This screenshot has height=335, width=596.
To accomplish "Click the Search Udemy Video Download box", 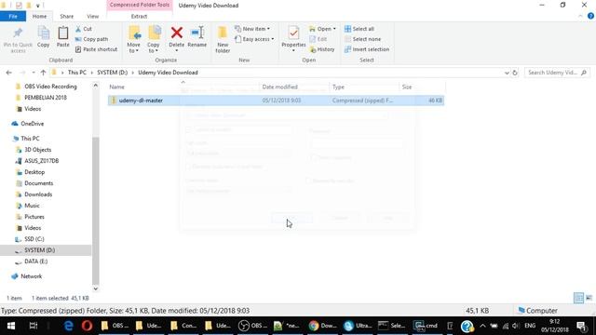I will [x=557, y=73].
